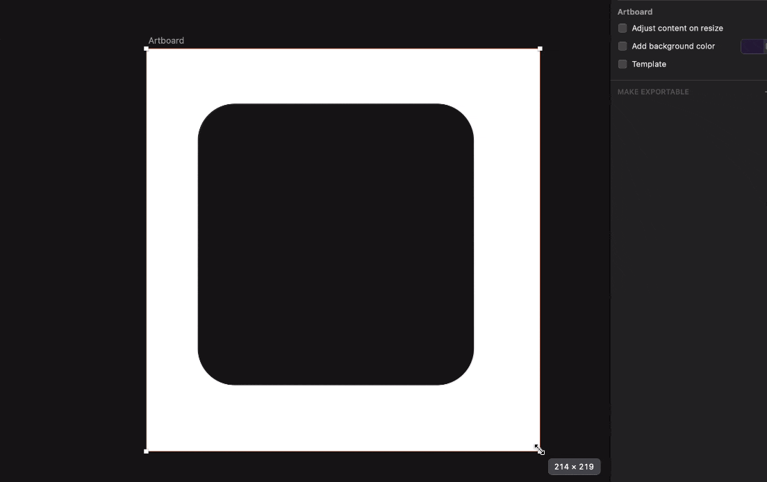Enable the Adjust content on resize checkbox
The image size is (767, 482).
click(x=622, y=28)
